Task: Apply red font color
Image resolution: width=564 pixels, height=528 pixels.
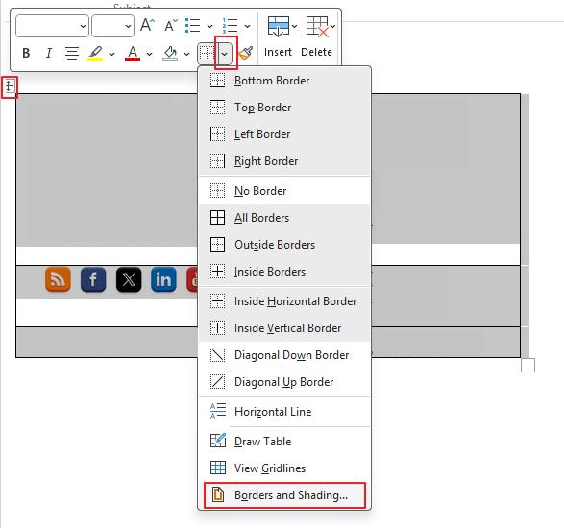Action: tap(133, 53)
